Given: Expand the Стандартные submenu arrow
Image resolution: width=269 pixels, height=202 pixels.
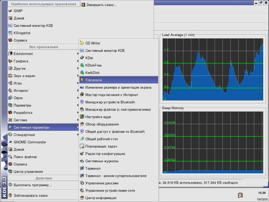Looking at the screenshot, I should tap(78, 135).
